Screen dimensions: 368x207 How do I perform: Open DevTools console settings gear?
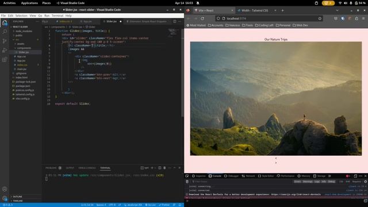pos(365,182)
